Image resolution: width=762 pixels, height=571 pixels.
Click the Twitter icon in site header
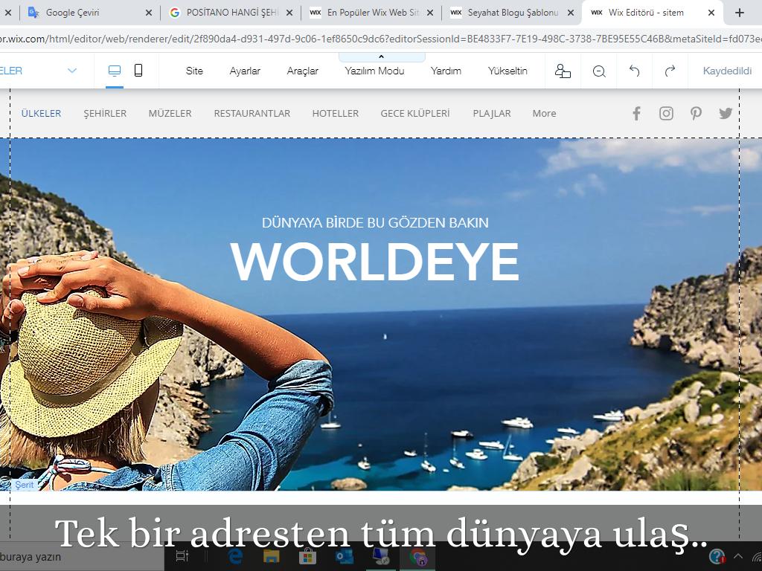click(726, 113)
